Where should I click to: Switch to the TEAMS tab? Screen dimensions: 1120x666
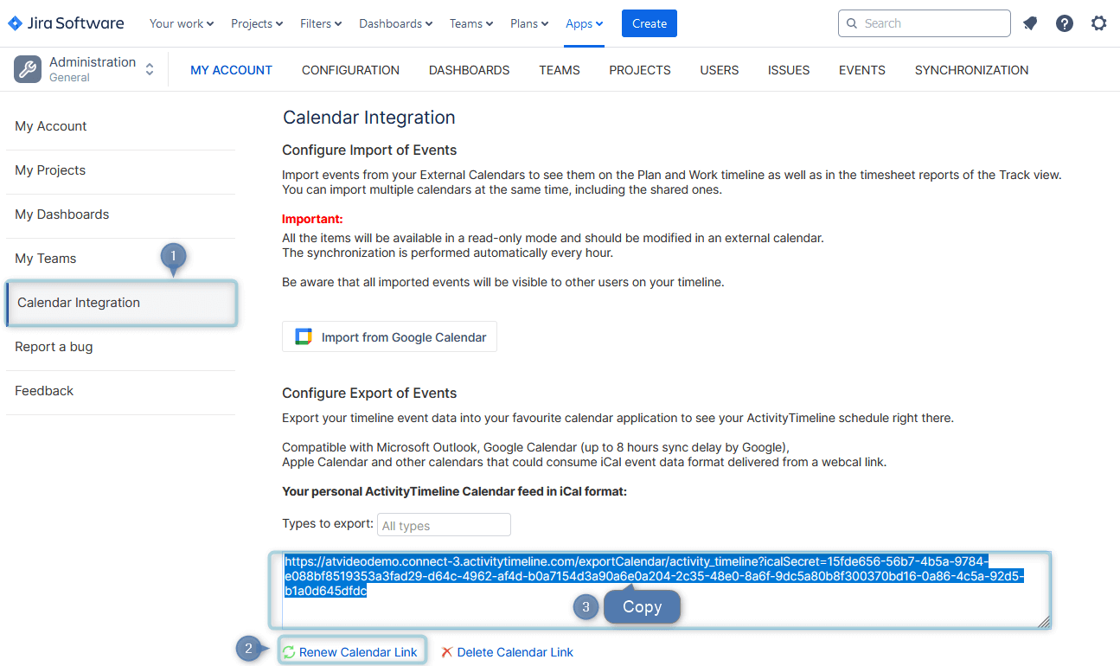click(560, 70)
